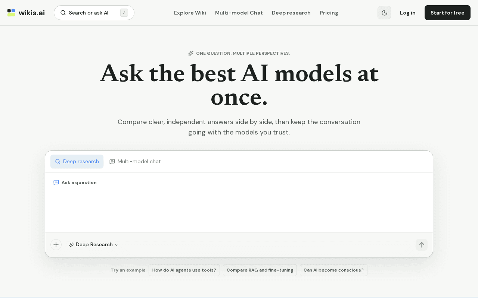Open Explore Wiki in the navigation
The width and height of the screenshot is (478, 298).
point(190,13)
